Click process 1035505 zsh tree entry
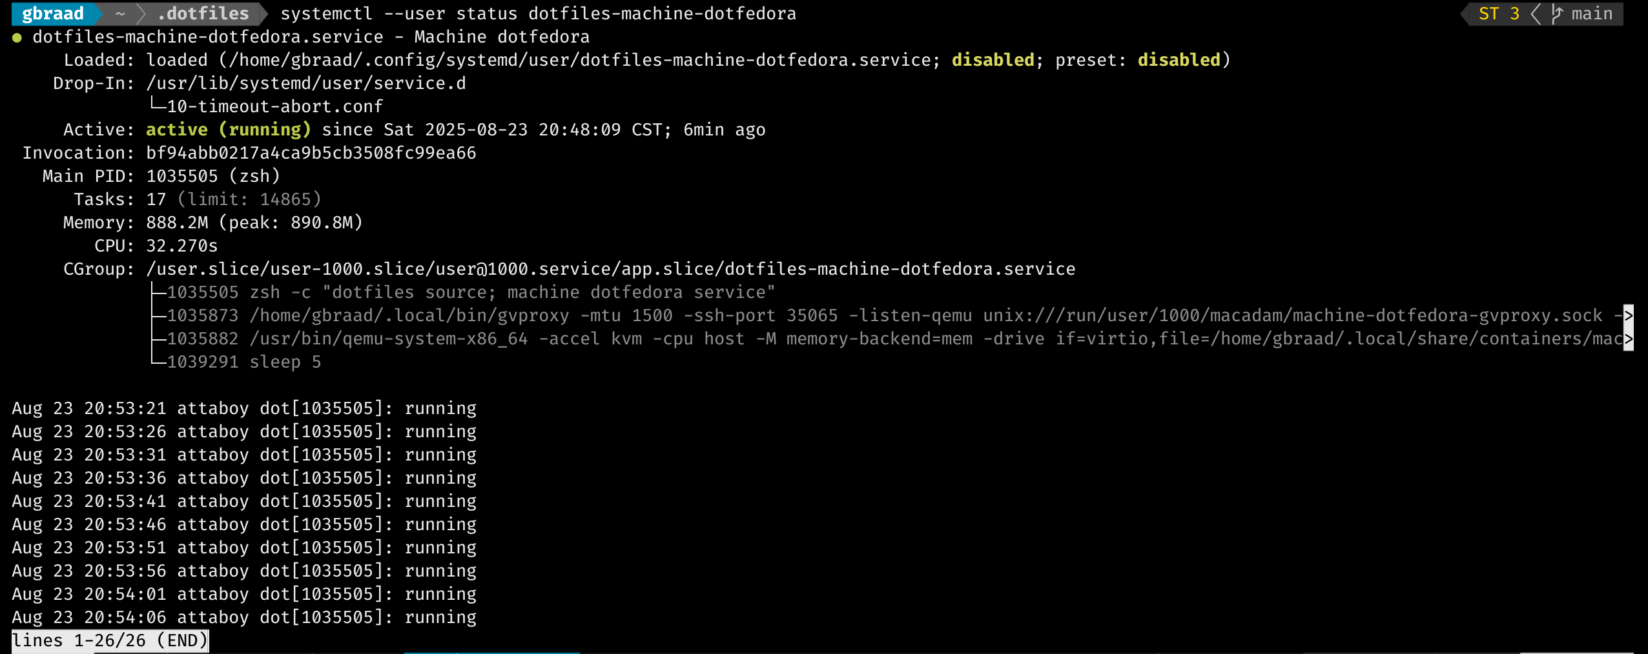 471,292
